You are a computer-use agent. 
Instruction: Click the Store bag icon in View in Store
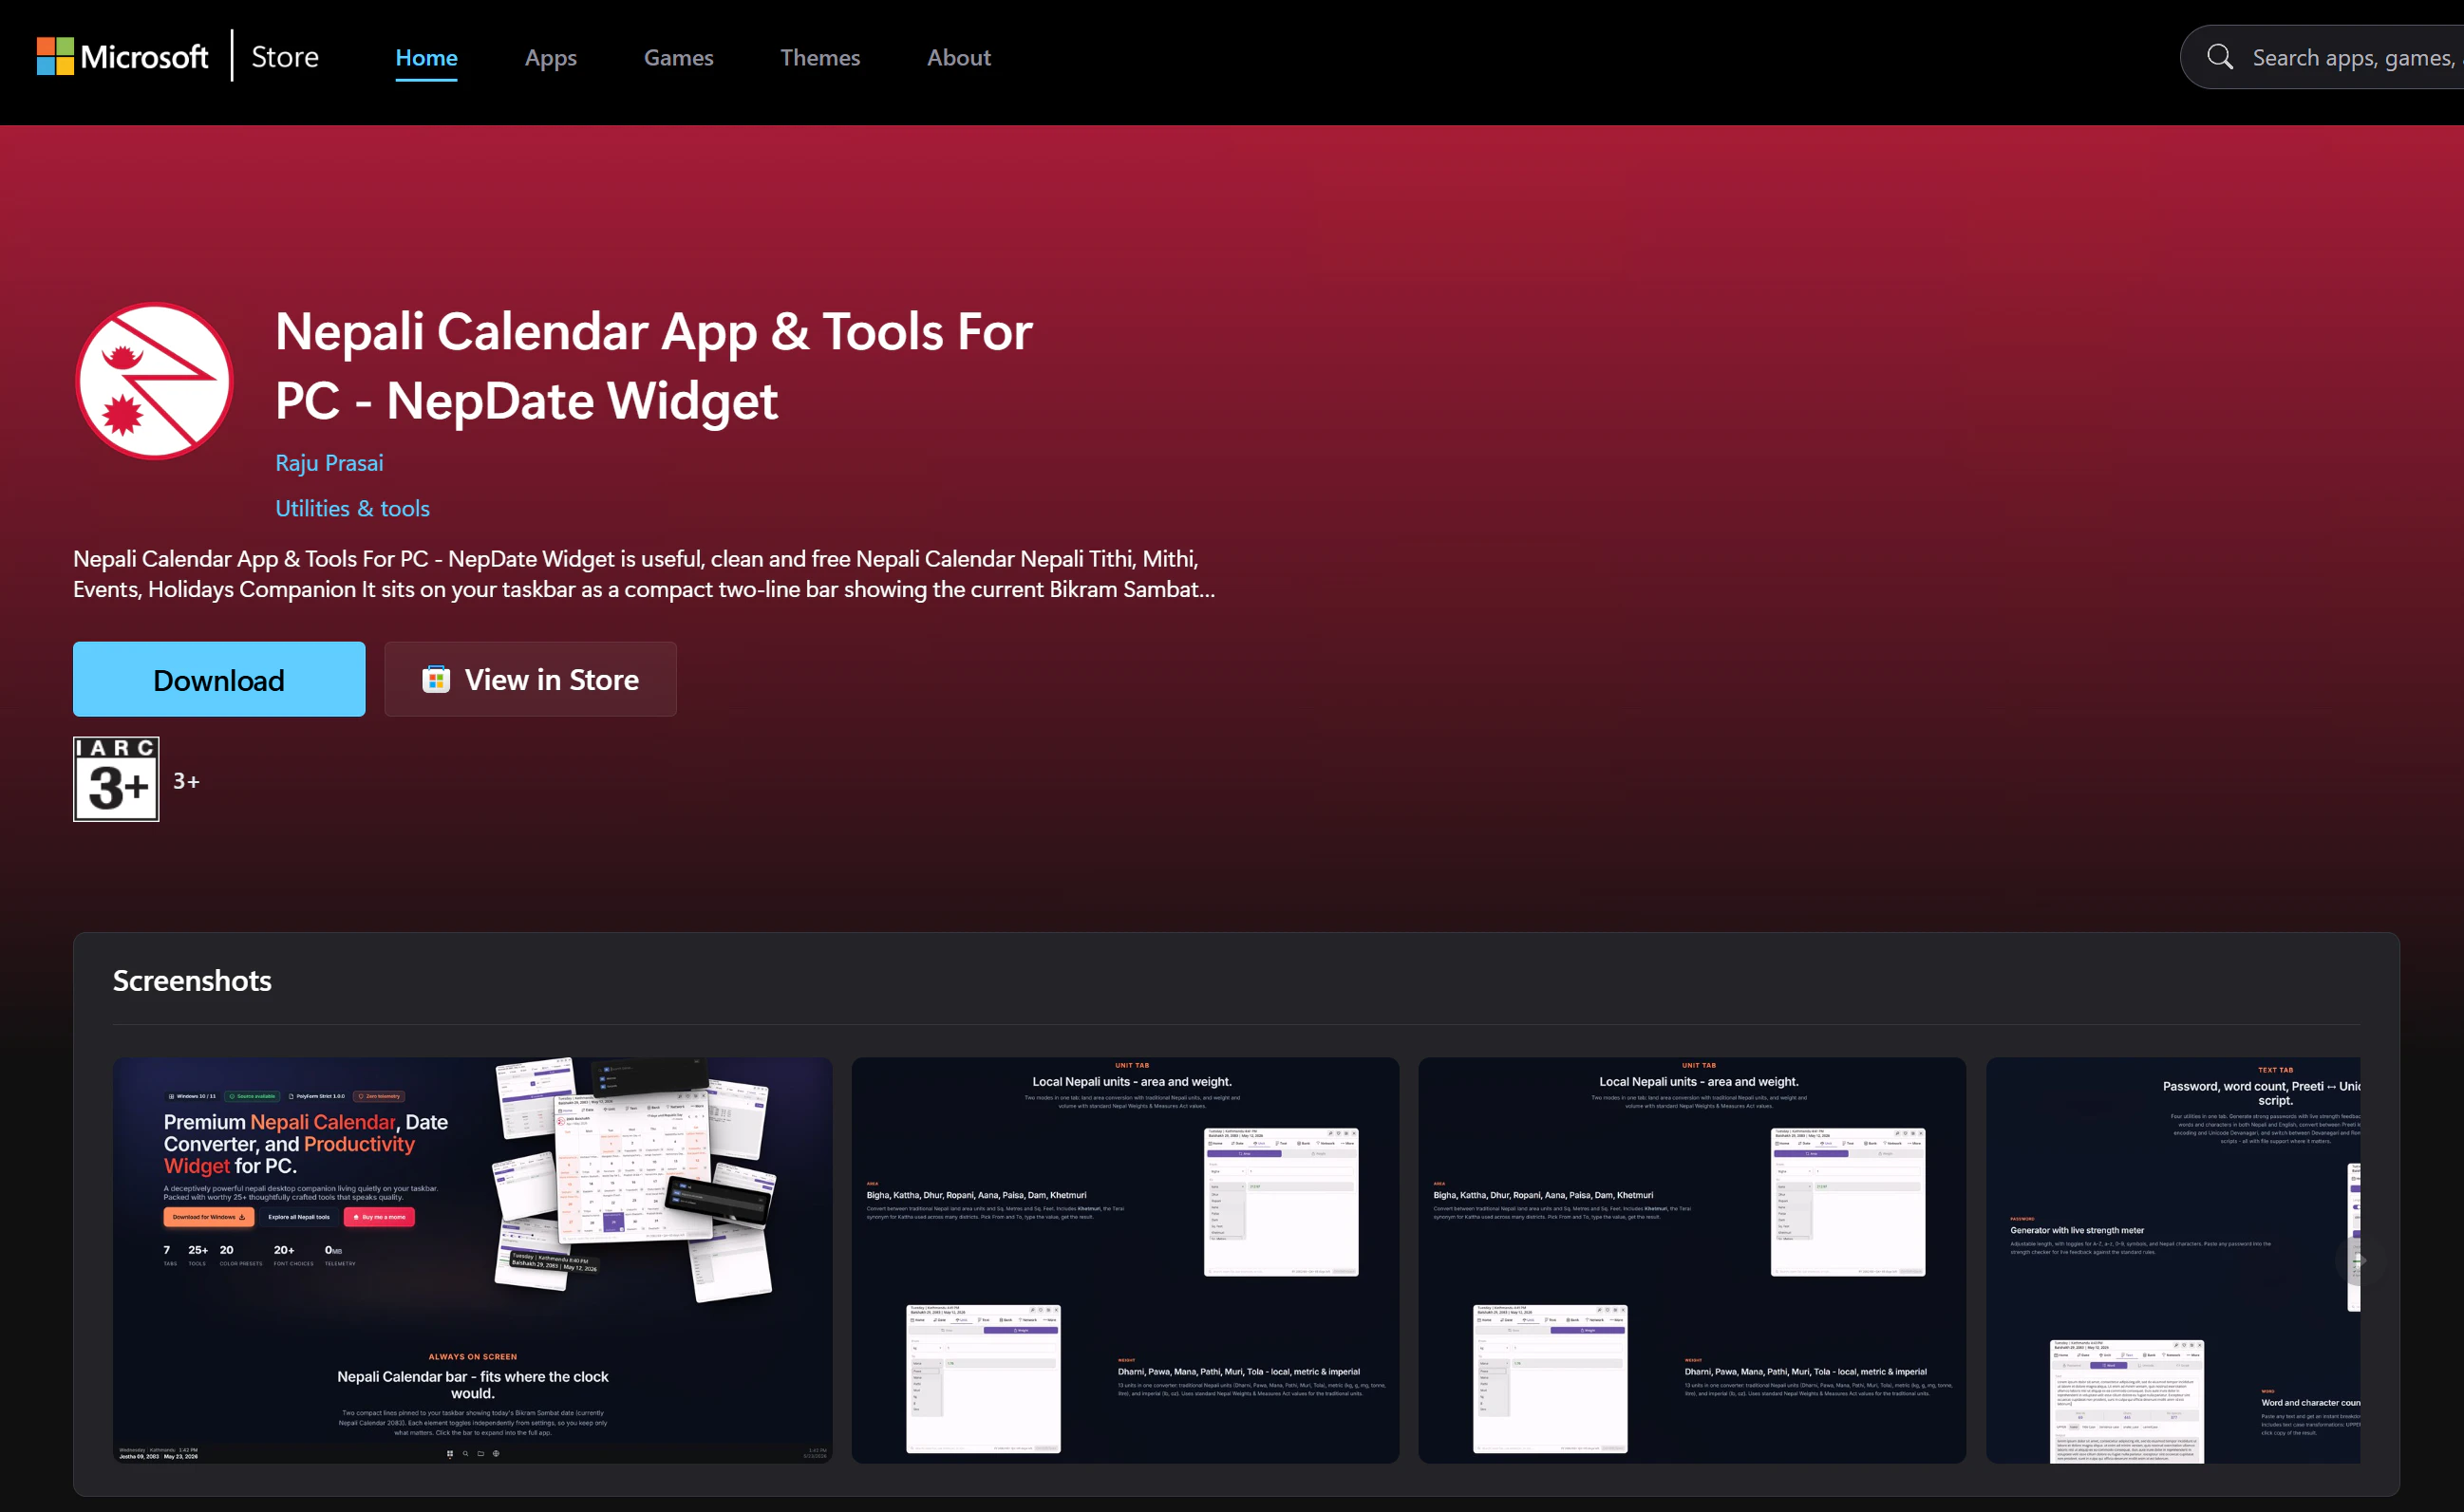(x=435, y=680)
